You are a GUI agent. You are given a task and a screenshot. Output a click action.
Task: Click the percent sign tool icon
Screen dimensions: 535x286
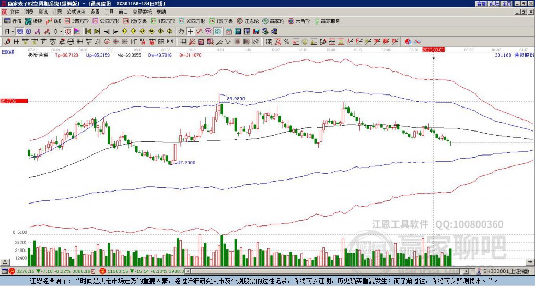coord(287,42)
